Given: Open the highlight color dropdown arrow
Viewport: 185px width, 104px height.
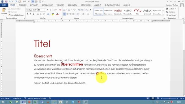Looking at the screenshot, I should click(x=55, y=14).
